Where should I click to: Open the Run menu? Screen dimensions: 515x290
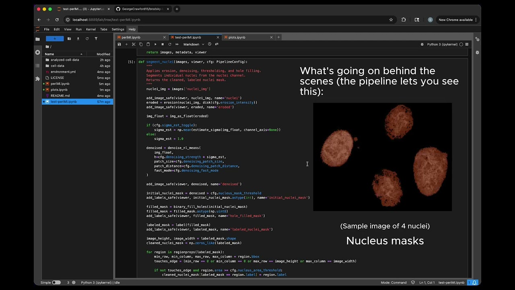[78, 29]
